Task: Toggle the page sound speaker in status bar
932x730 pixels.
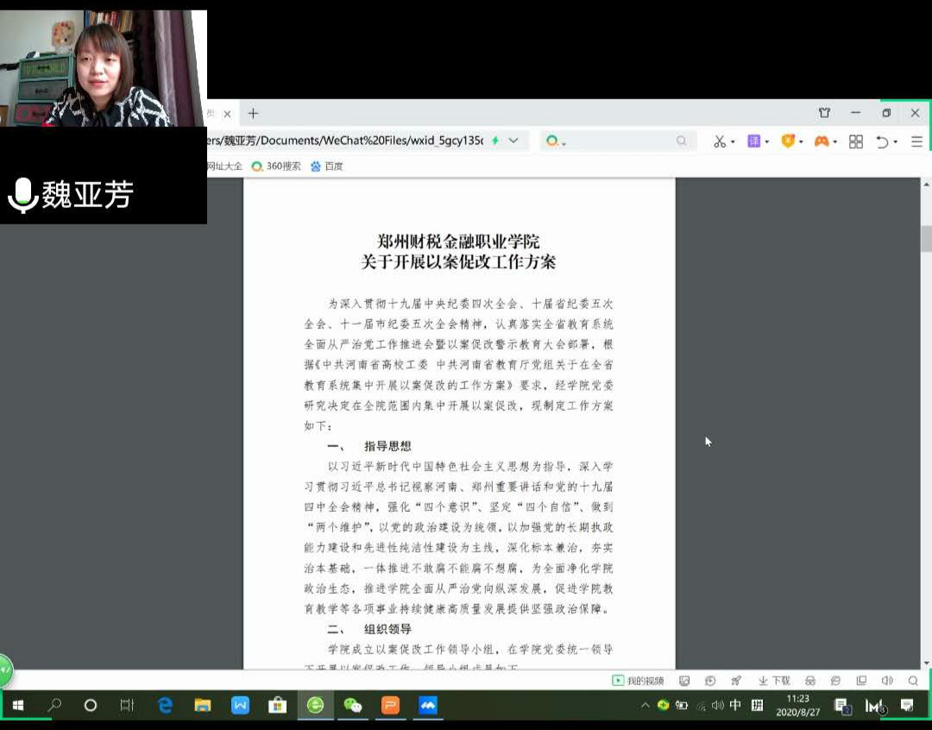Action: click(x=887, y=681)
